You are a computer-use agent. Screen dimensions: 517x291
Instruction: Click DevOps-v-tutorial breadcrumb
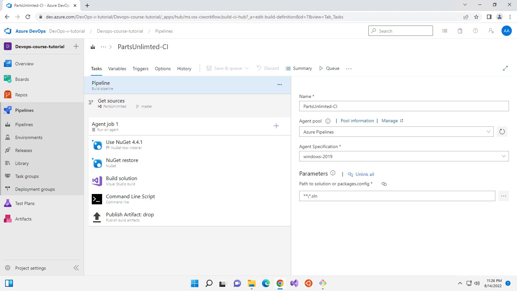click(x=67, y=31)
